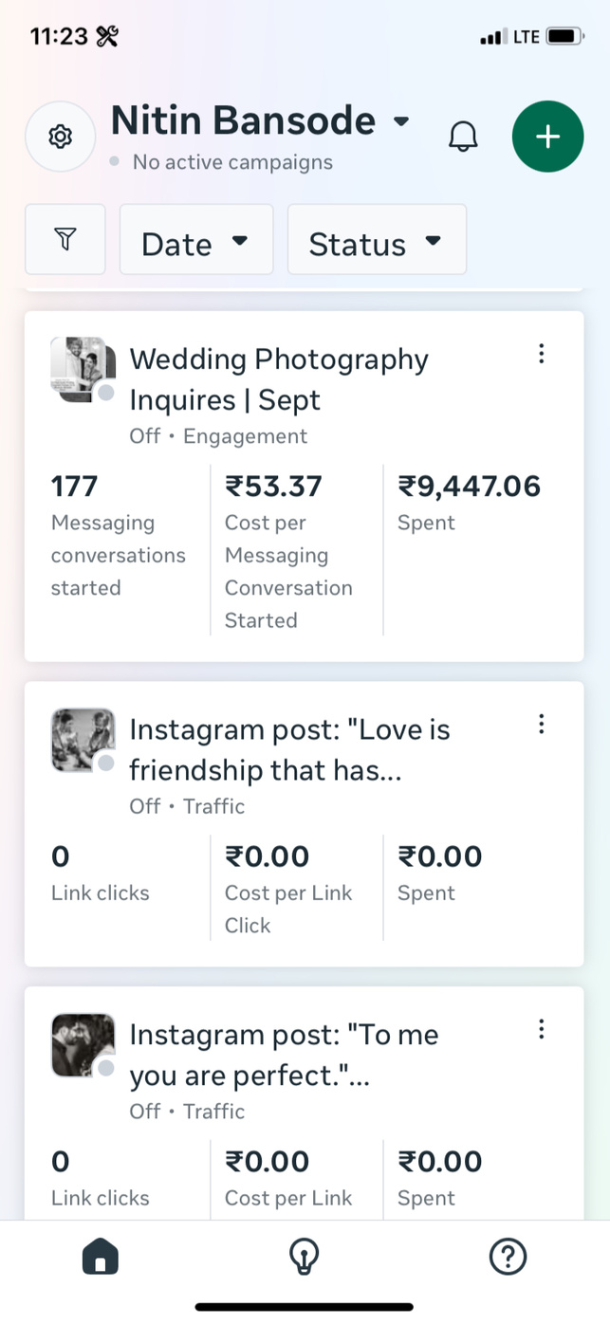The height and width of the screenshot is (1324, 610).
Task: Open the Help question mark tab
Action: click(508, 1258)
